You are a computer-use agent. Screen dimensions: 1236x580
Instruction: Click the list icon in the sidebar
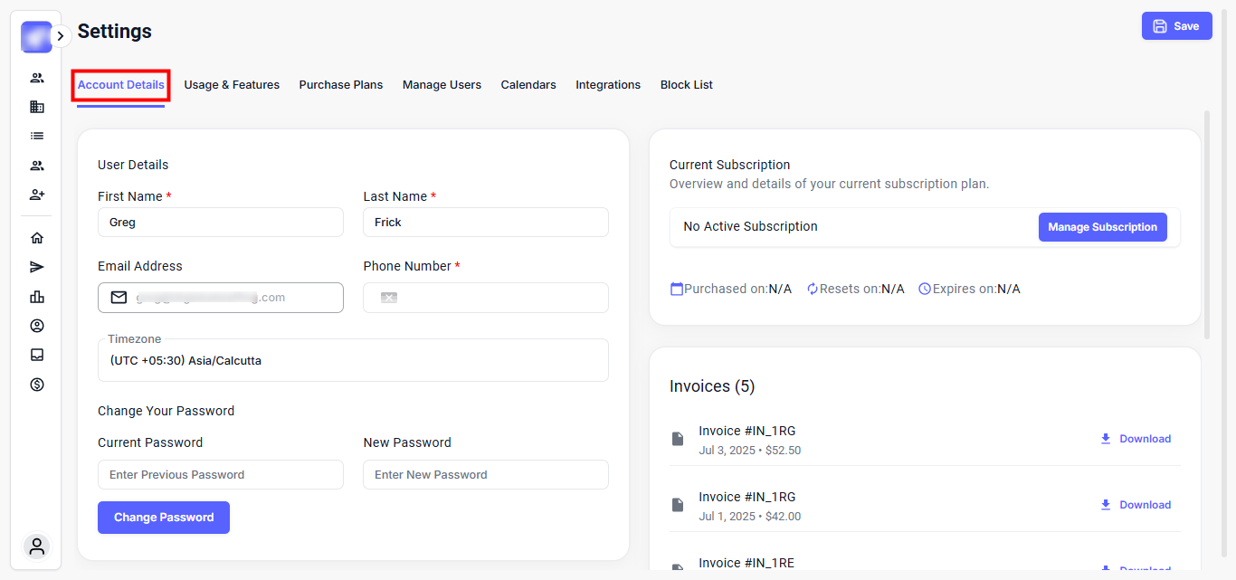click(37, 136)
